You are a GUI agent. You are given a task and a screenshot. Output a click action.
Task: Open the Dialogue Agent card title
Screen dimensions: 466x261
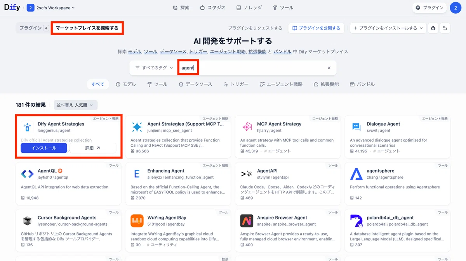383,124
